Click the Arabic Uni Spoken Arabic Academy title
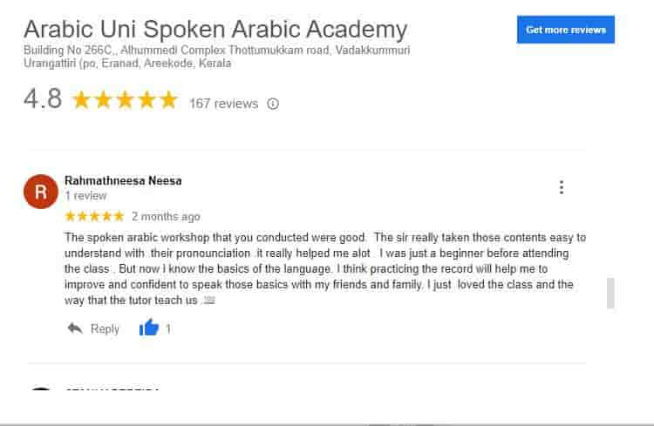 215,29
